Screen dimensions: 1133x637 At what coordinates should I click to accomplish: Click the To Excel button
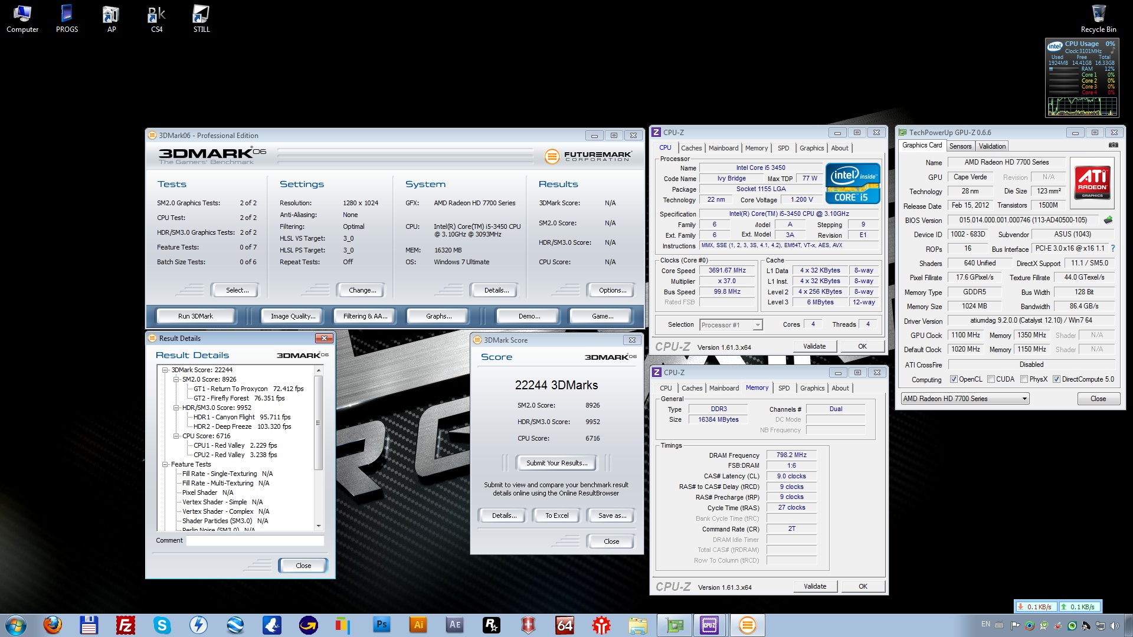[x=556, y=515]
